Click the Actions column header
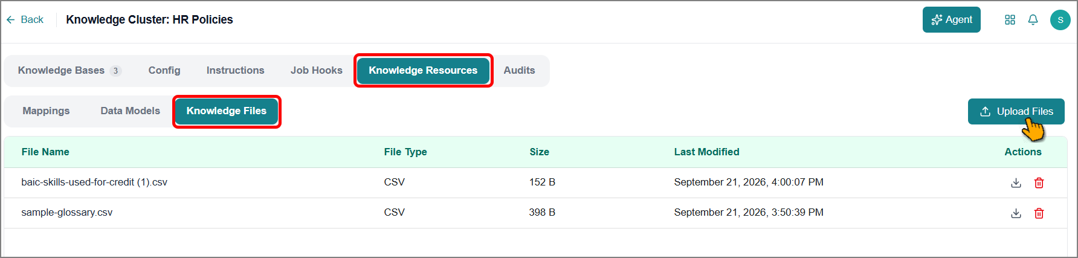Image resolution: width=1078 pixels, height=258 pixels. [x=1022, y=152]
